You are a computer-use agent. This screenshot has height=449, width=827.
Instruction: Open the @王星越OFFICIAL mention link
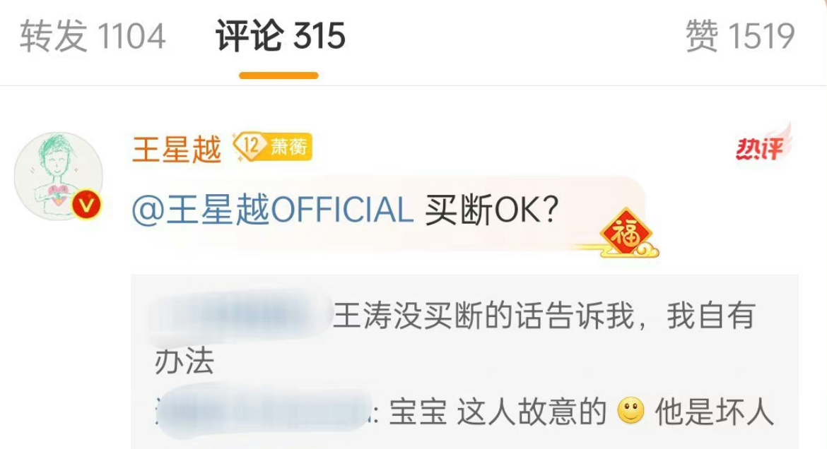pos(272,210)
